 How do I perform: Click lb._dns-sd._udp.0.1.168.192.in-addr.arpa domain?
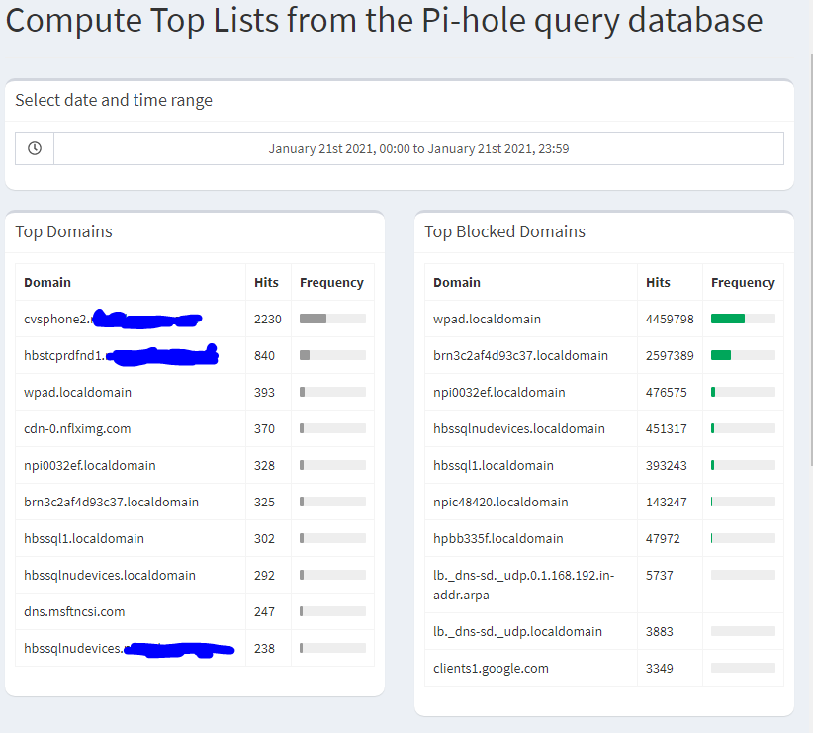pos(523,585)
